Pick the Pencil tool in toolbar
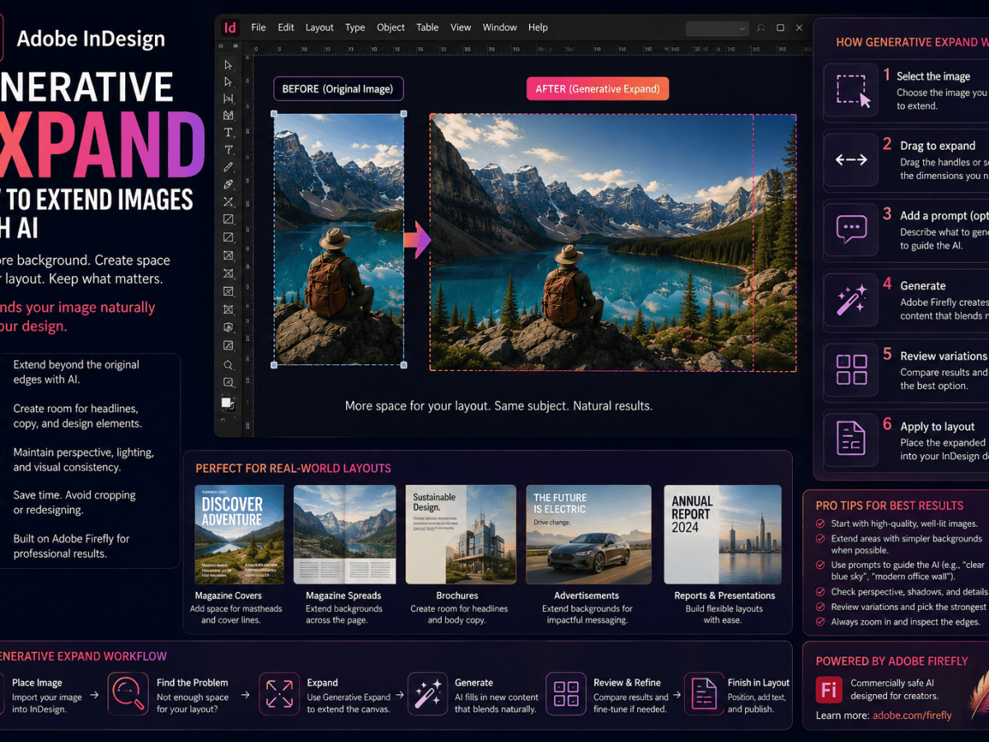The height and width of the screenshot is (742, 989). pos(228,167)
